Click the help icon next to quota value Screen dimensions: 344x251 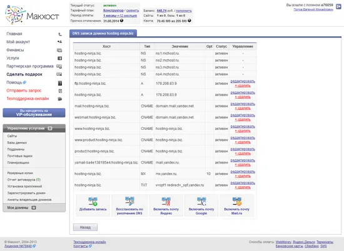click(x=190, y=21)
